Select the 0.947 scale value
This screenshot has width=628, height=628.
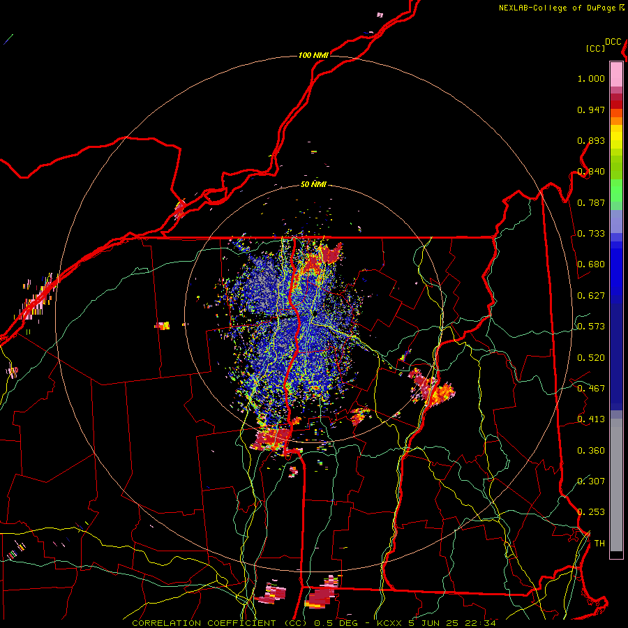click(x=591, y=110)
